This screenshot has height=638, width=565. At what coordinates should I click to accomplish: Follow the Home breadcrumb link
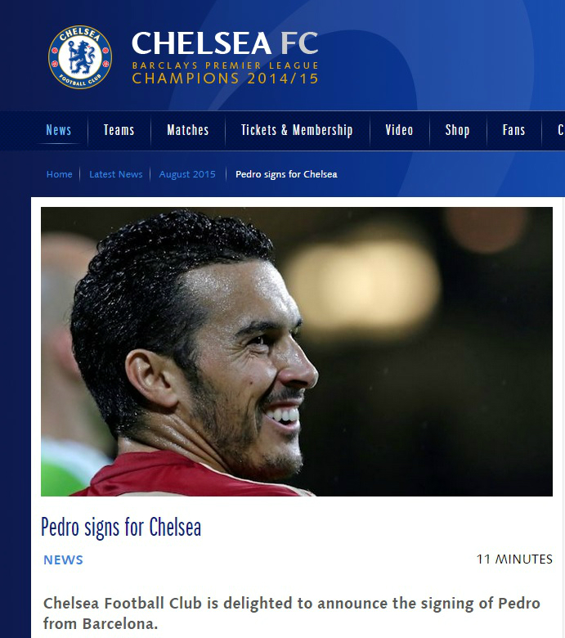[60, 174]
